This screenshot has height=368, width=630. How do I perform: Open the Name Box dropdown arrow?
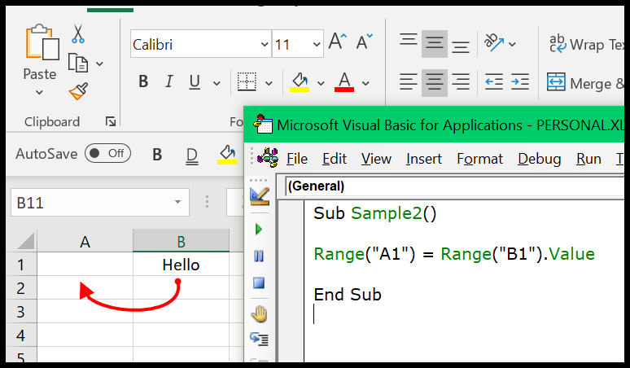(177, 203)
